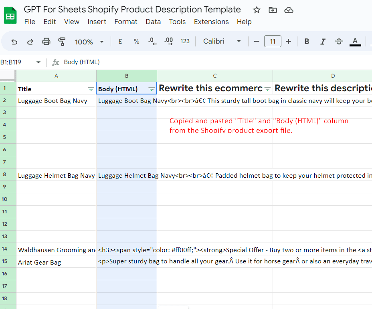Viewport: 372px width, 309px height.
Task: Click the document title text
Action: (x=132, y=10)
